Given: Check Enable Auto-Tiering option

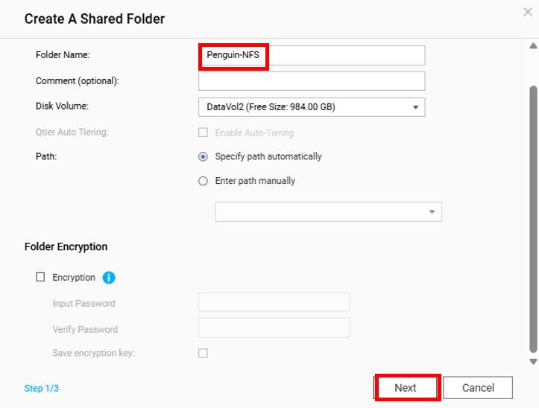Looking at the screenshot, I should [203, 133].
